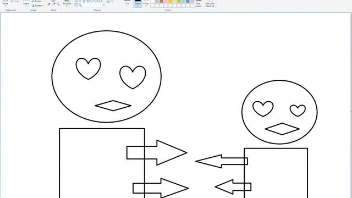Image resolution: width=352 pixels, height=198 pixels.
Task: Select the Oval callout shape
Action: pos(96,1)
